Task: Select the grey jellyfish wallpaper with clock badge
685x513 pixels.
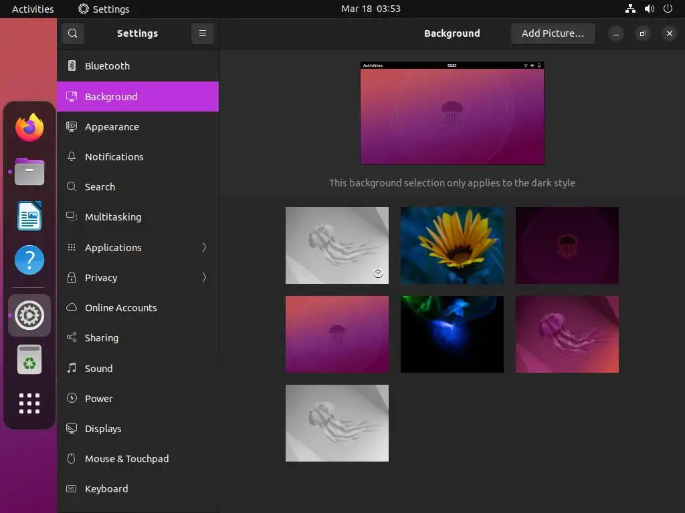Action: click(x=337, y=245)
